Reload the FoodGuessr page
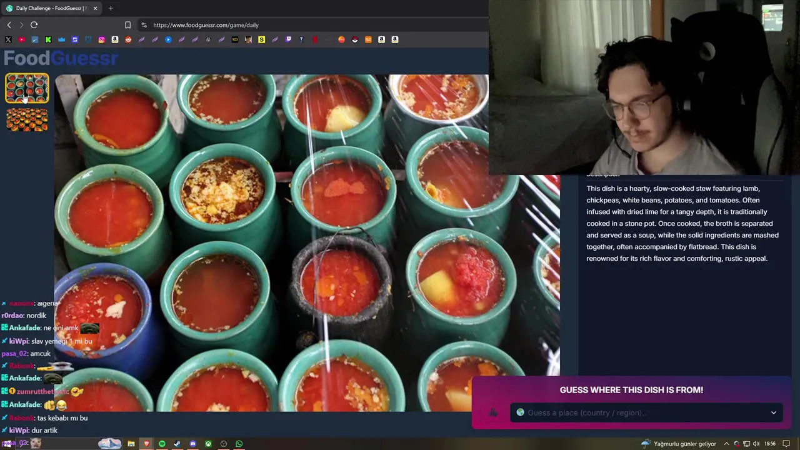 coord(34,25)
